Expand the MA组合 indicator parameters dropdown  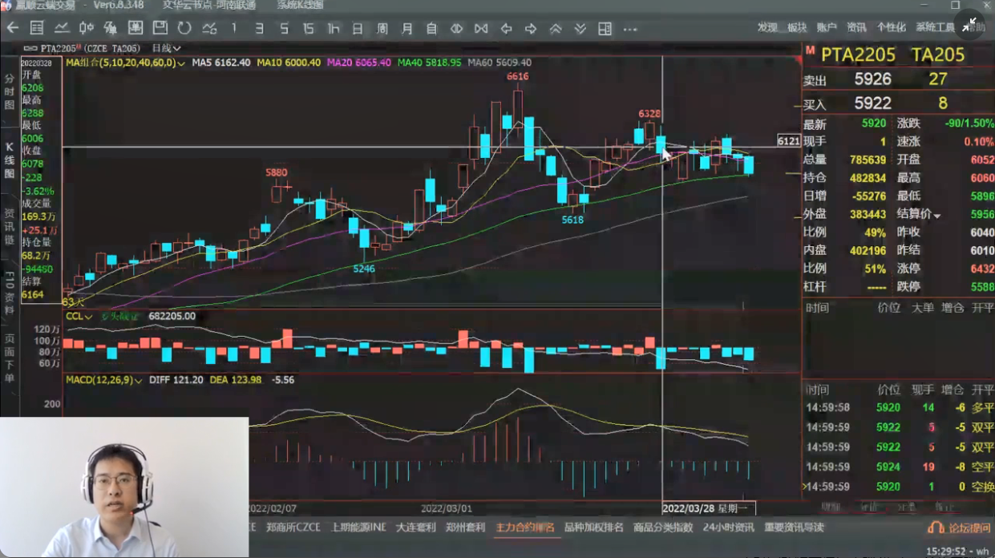coord(181,63)
